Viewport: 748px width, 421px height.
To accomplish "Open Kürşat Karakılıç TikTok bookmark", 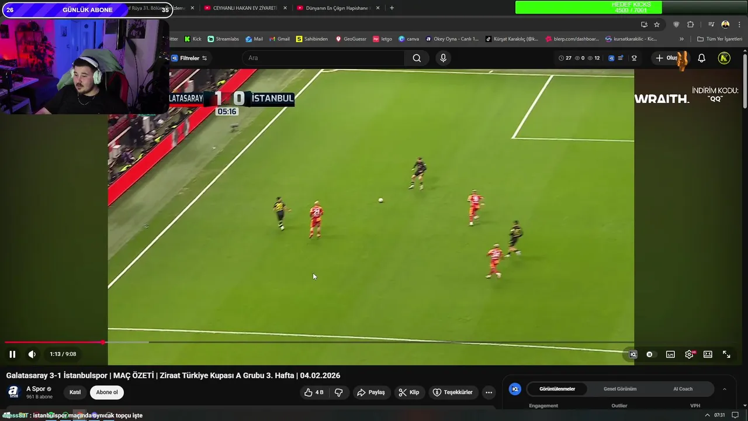I will [x=512, y=39].
